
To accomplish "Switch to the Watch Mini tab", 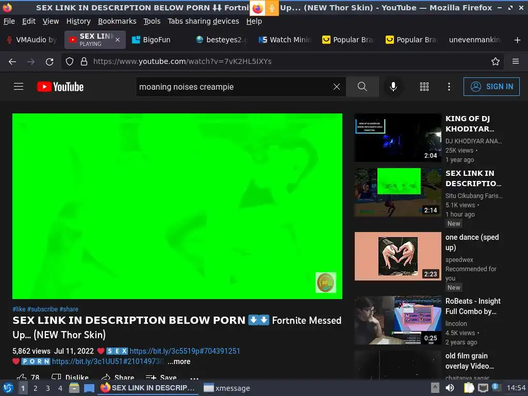I will [x=286, y=40].
